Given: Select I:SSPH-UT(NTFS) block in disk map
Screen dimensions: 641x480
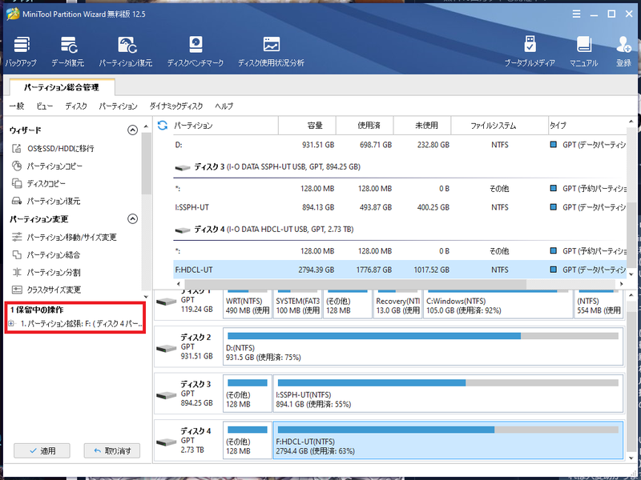Looking at the screenshot, I should (x=448, y=394).
